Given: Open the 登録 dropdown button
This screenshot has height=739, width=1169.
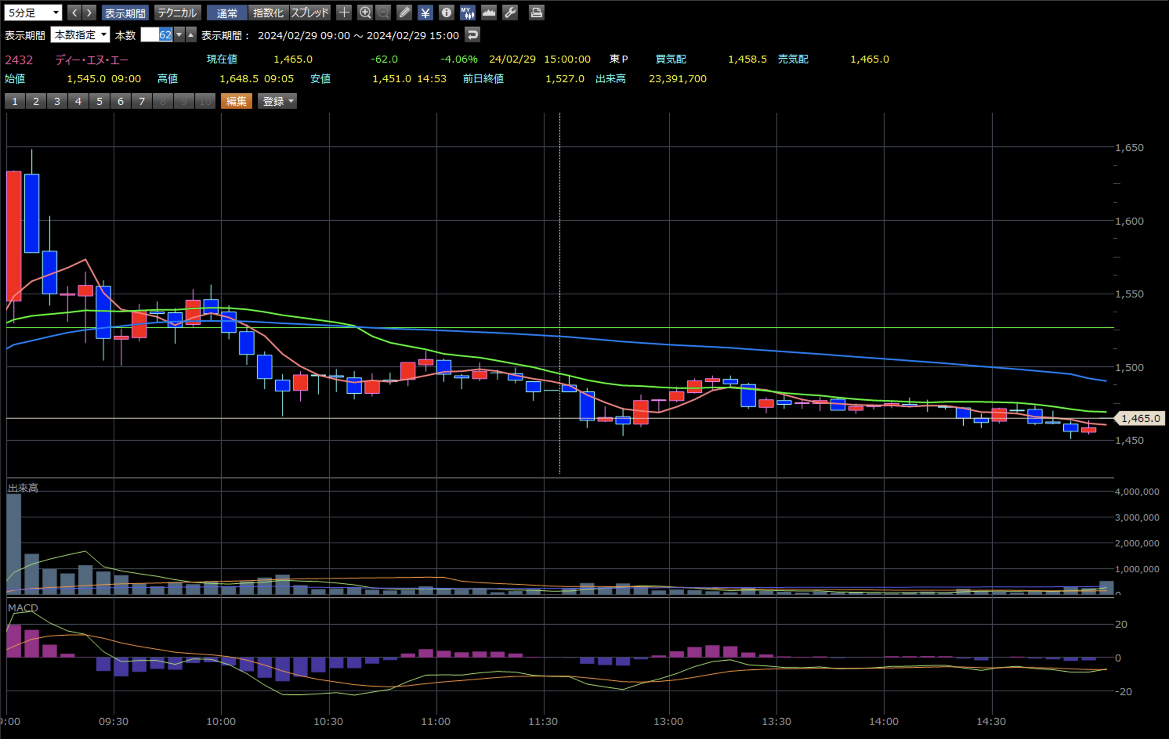Looking at the screenshot, I should tap(277, 101).
